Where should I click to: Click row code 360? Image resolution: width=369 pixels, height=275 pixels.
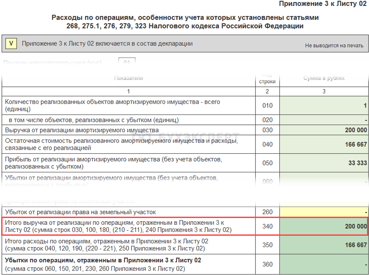click(267, 264)
